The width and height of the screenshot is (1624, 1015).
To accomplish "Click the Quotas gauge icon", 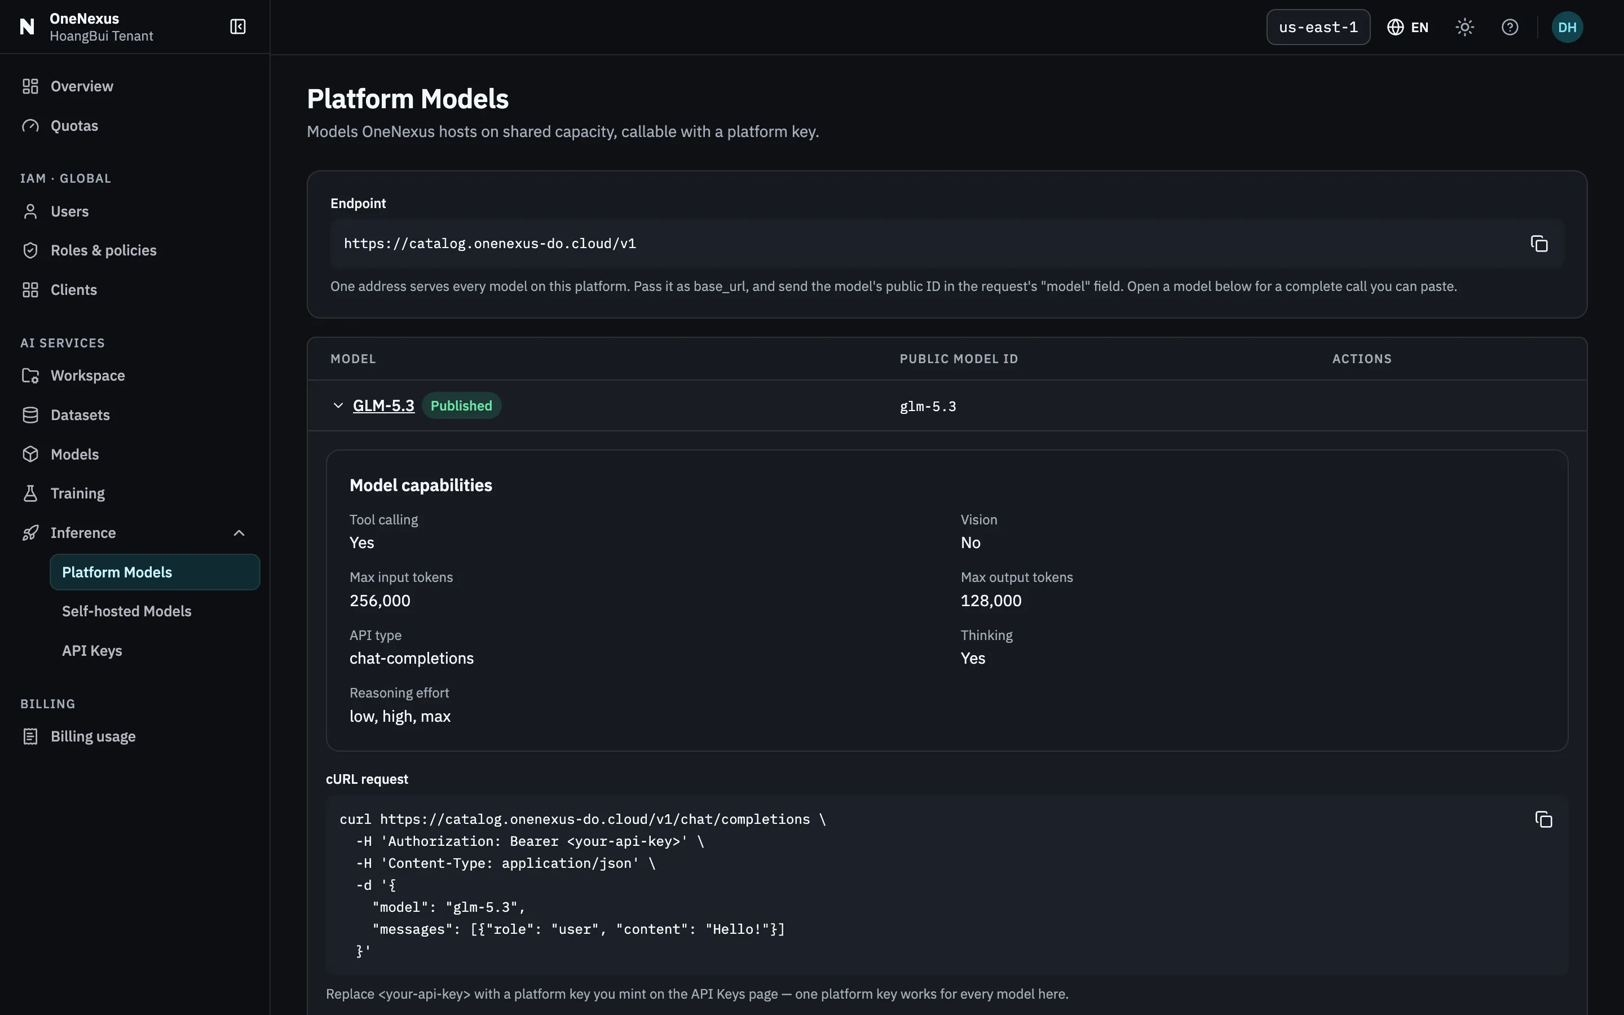I will pyautogui.click(x=30, y=126).
